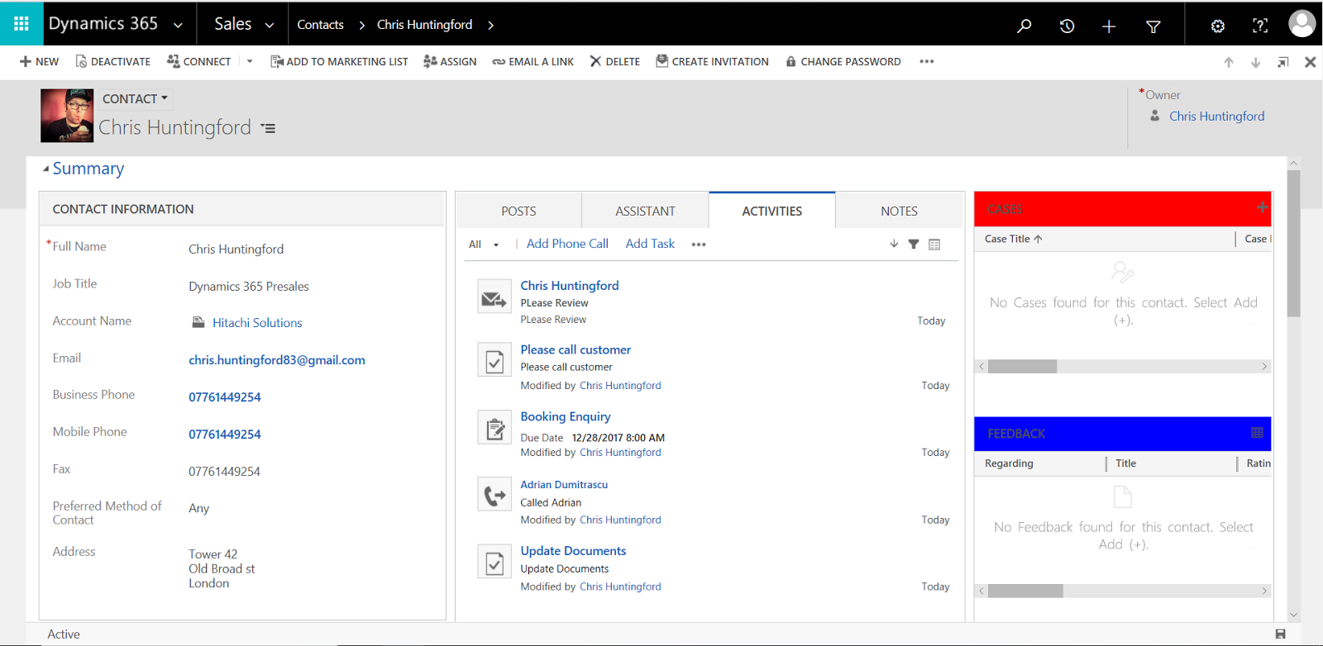Viewport: 1323px width, 646px height.
Task: Click phone call icon for Adrian Dumitrascu
Action: pyautogui.click(x=494, y=495)
